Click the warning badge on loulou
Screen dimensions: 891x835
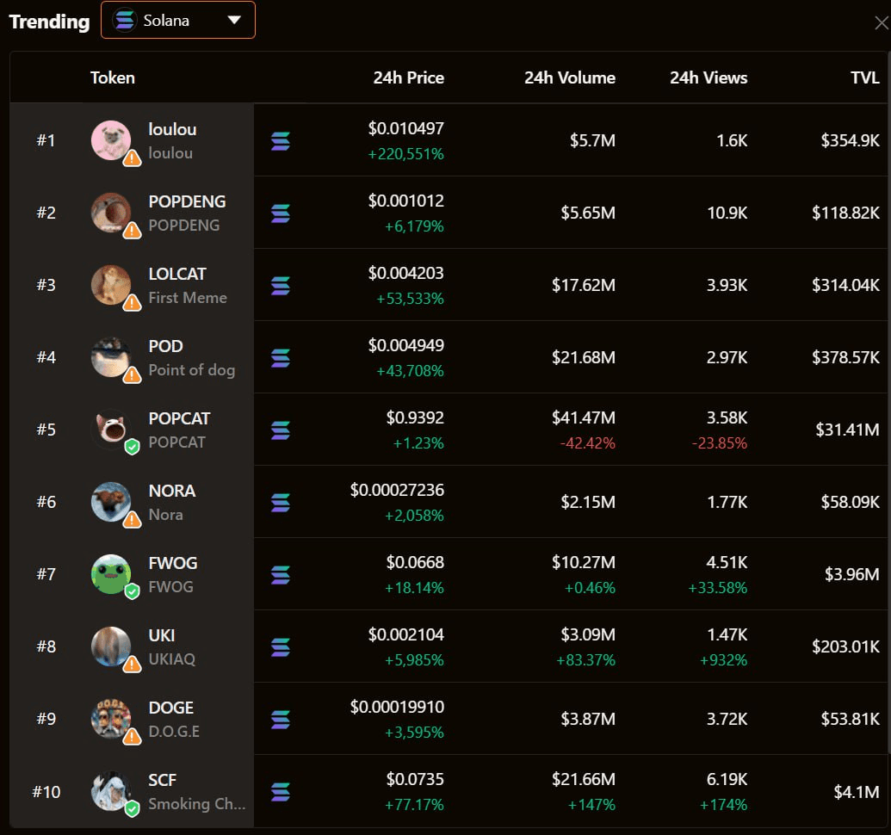click(x=133, y=158)
